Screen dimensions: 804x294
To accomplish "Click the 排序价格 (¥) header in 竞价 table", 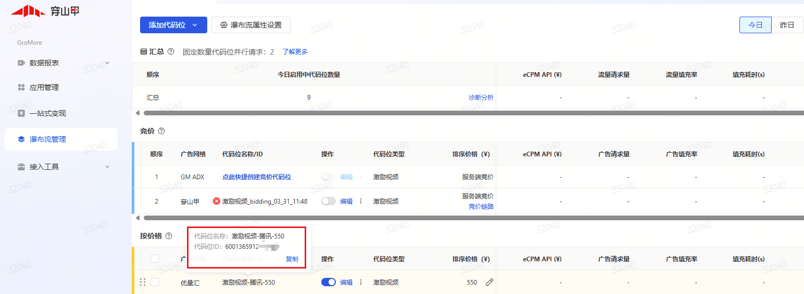I will [x=471, y=154].
